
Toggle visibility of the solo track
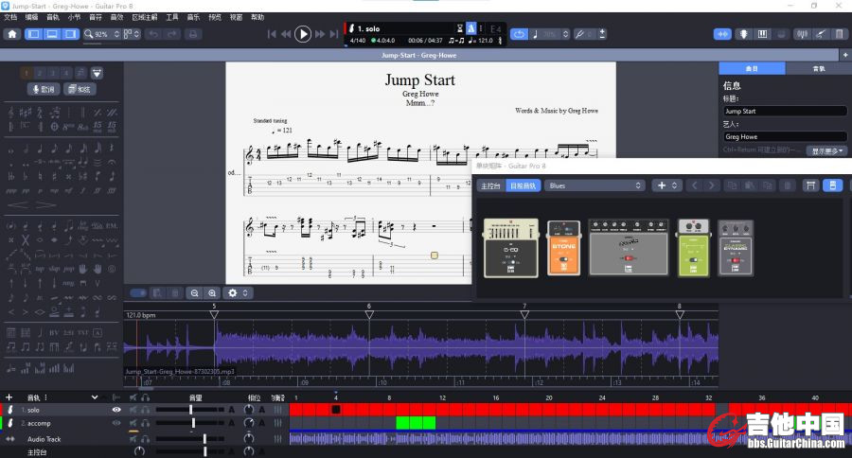[x=117, y=410]
